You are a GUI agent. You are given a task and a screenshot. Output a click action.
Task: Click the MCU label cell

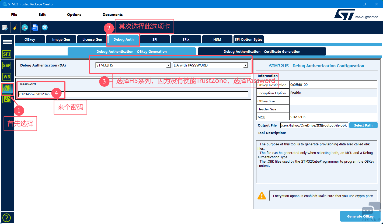click(x=273, y=117)
